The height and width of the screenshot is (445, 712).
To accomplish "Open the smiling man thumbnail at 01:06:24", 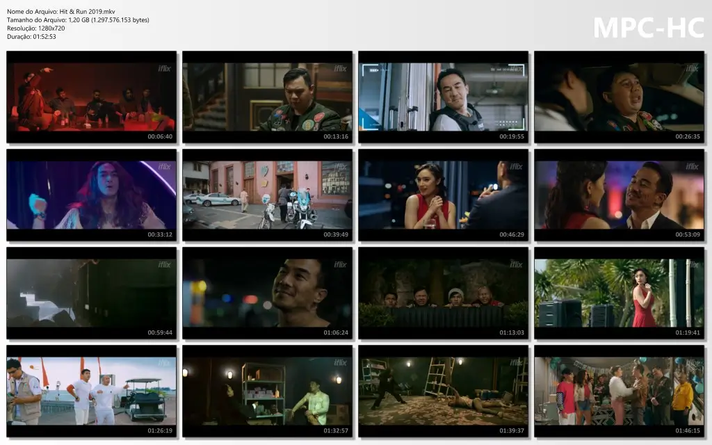I will pos(267,293).
